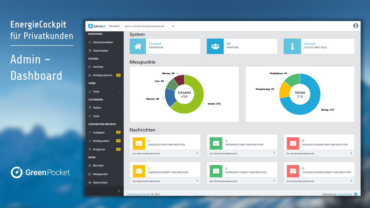Collapse the sidebar with the bottom arrow

pos(119,191)
